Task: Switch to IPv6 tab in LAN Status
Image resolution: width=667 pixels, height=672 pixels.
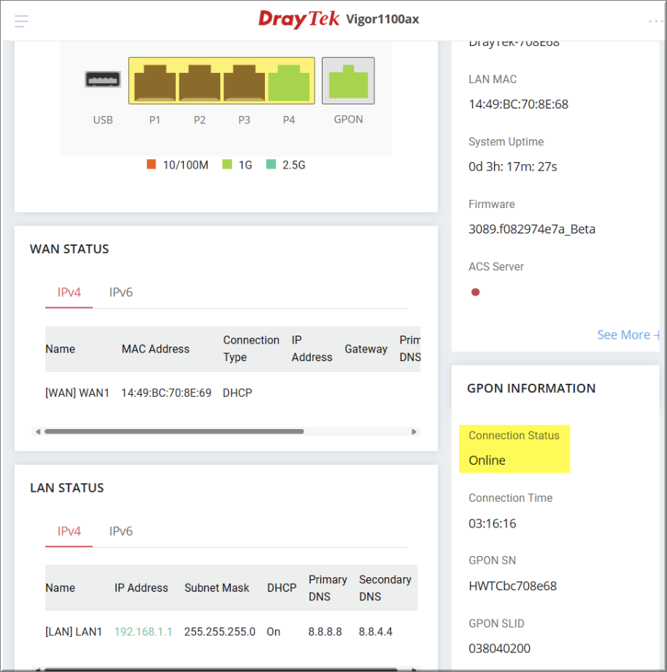Action: (121, 531)
